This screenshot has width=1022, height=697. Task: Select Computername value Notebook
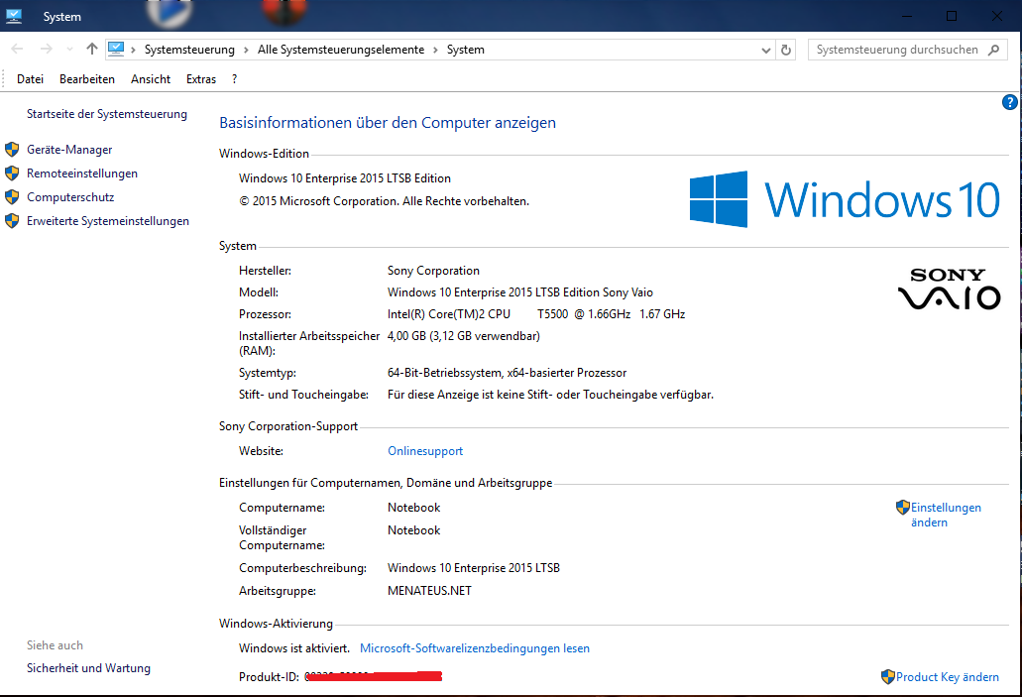tap(414, 508)
